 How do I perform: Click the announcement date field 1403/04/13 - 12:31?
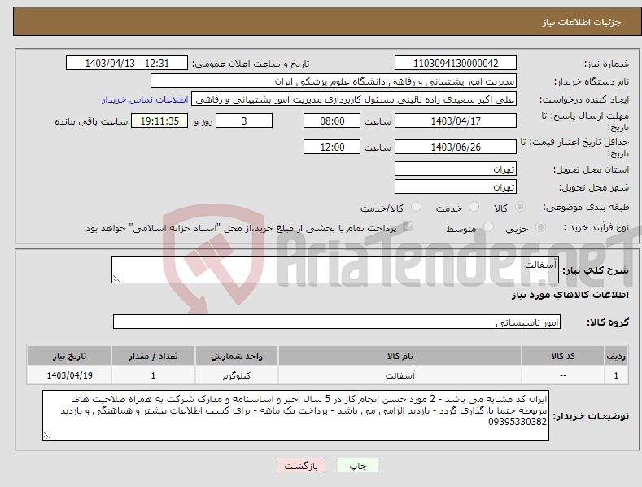click(127, 64)
